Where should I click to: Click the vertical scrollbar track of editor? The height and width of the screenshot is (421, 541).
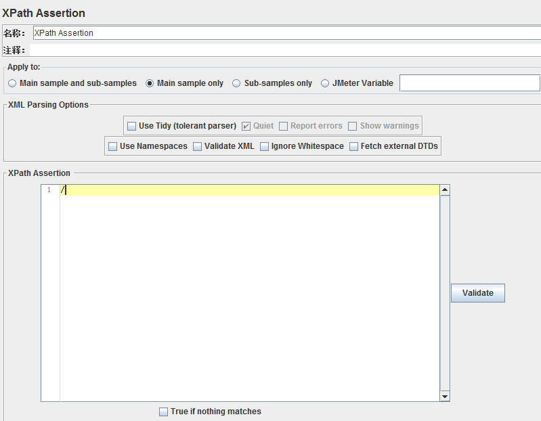[445, 293]
